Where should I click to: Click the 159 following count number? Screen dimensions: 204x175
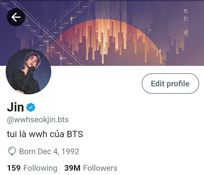[14, 168]
